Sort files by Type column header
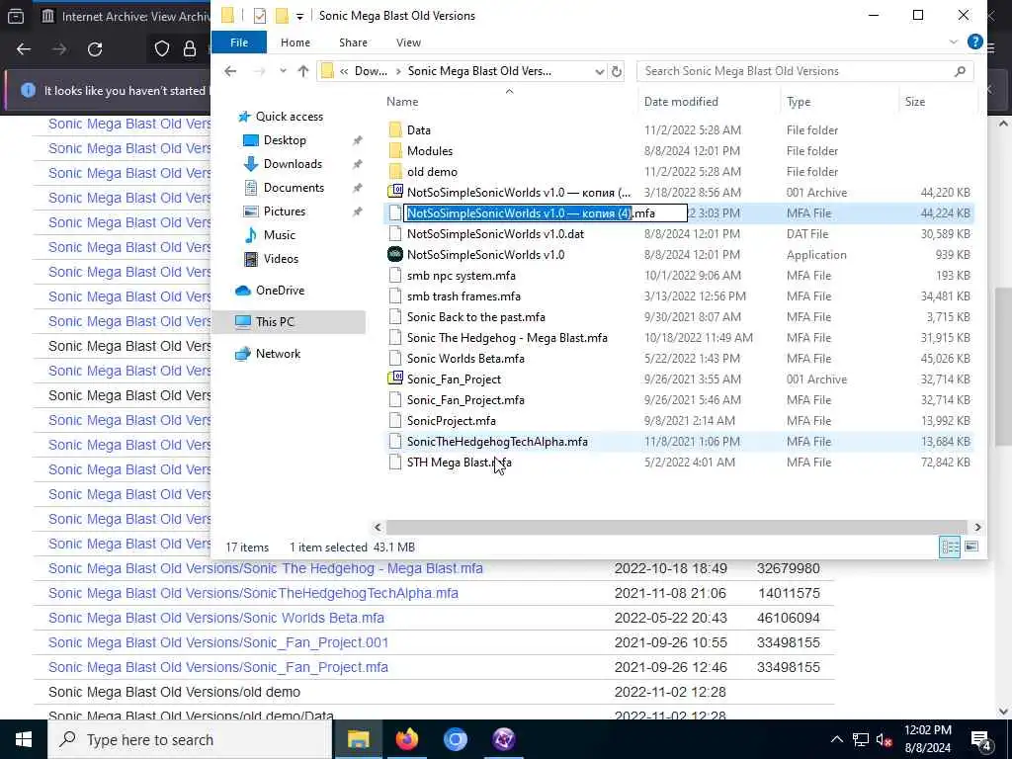 tap(839, 102)
